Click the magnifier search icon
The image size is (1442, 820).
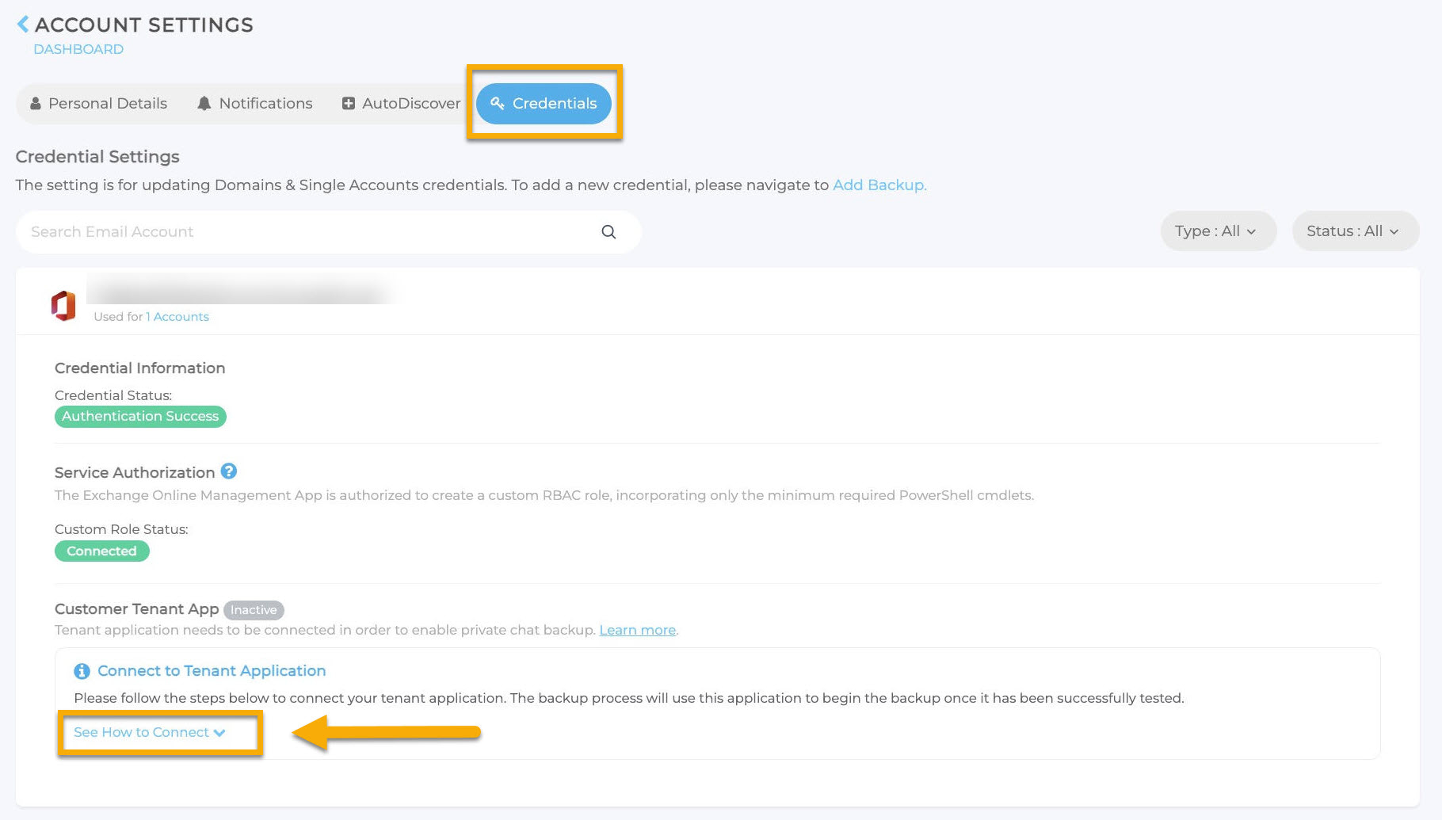(608, 232)
